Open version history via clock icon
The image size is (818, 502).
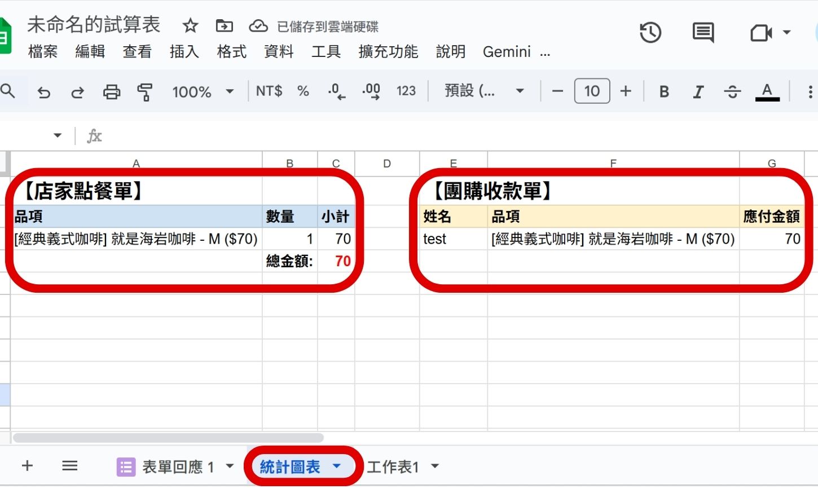pyautogui.click(x=651, y=33)
